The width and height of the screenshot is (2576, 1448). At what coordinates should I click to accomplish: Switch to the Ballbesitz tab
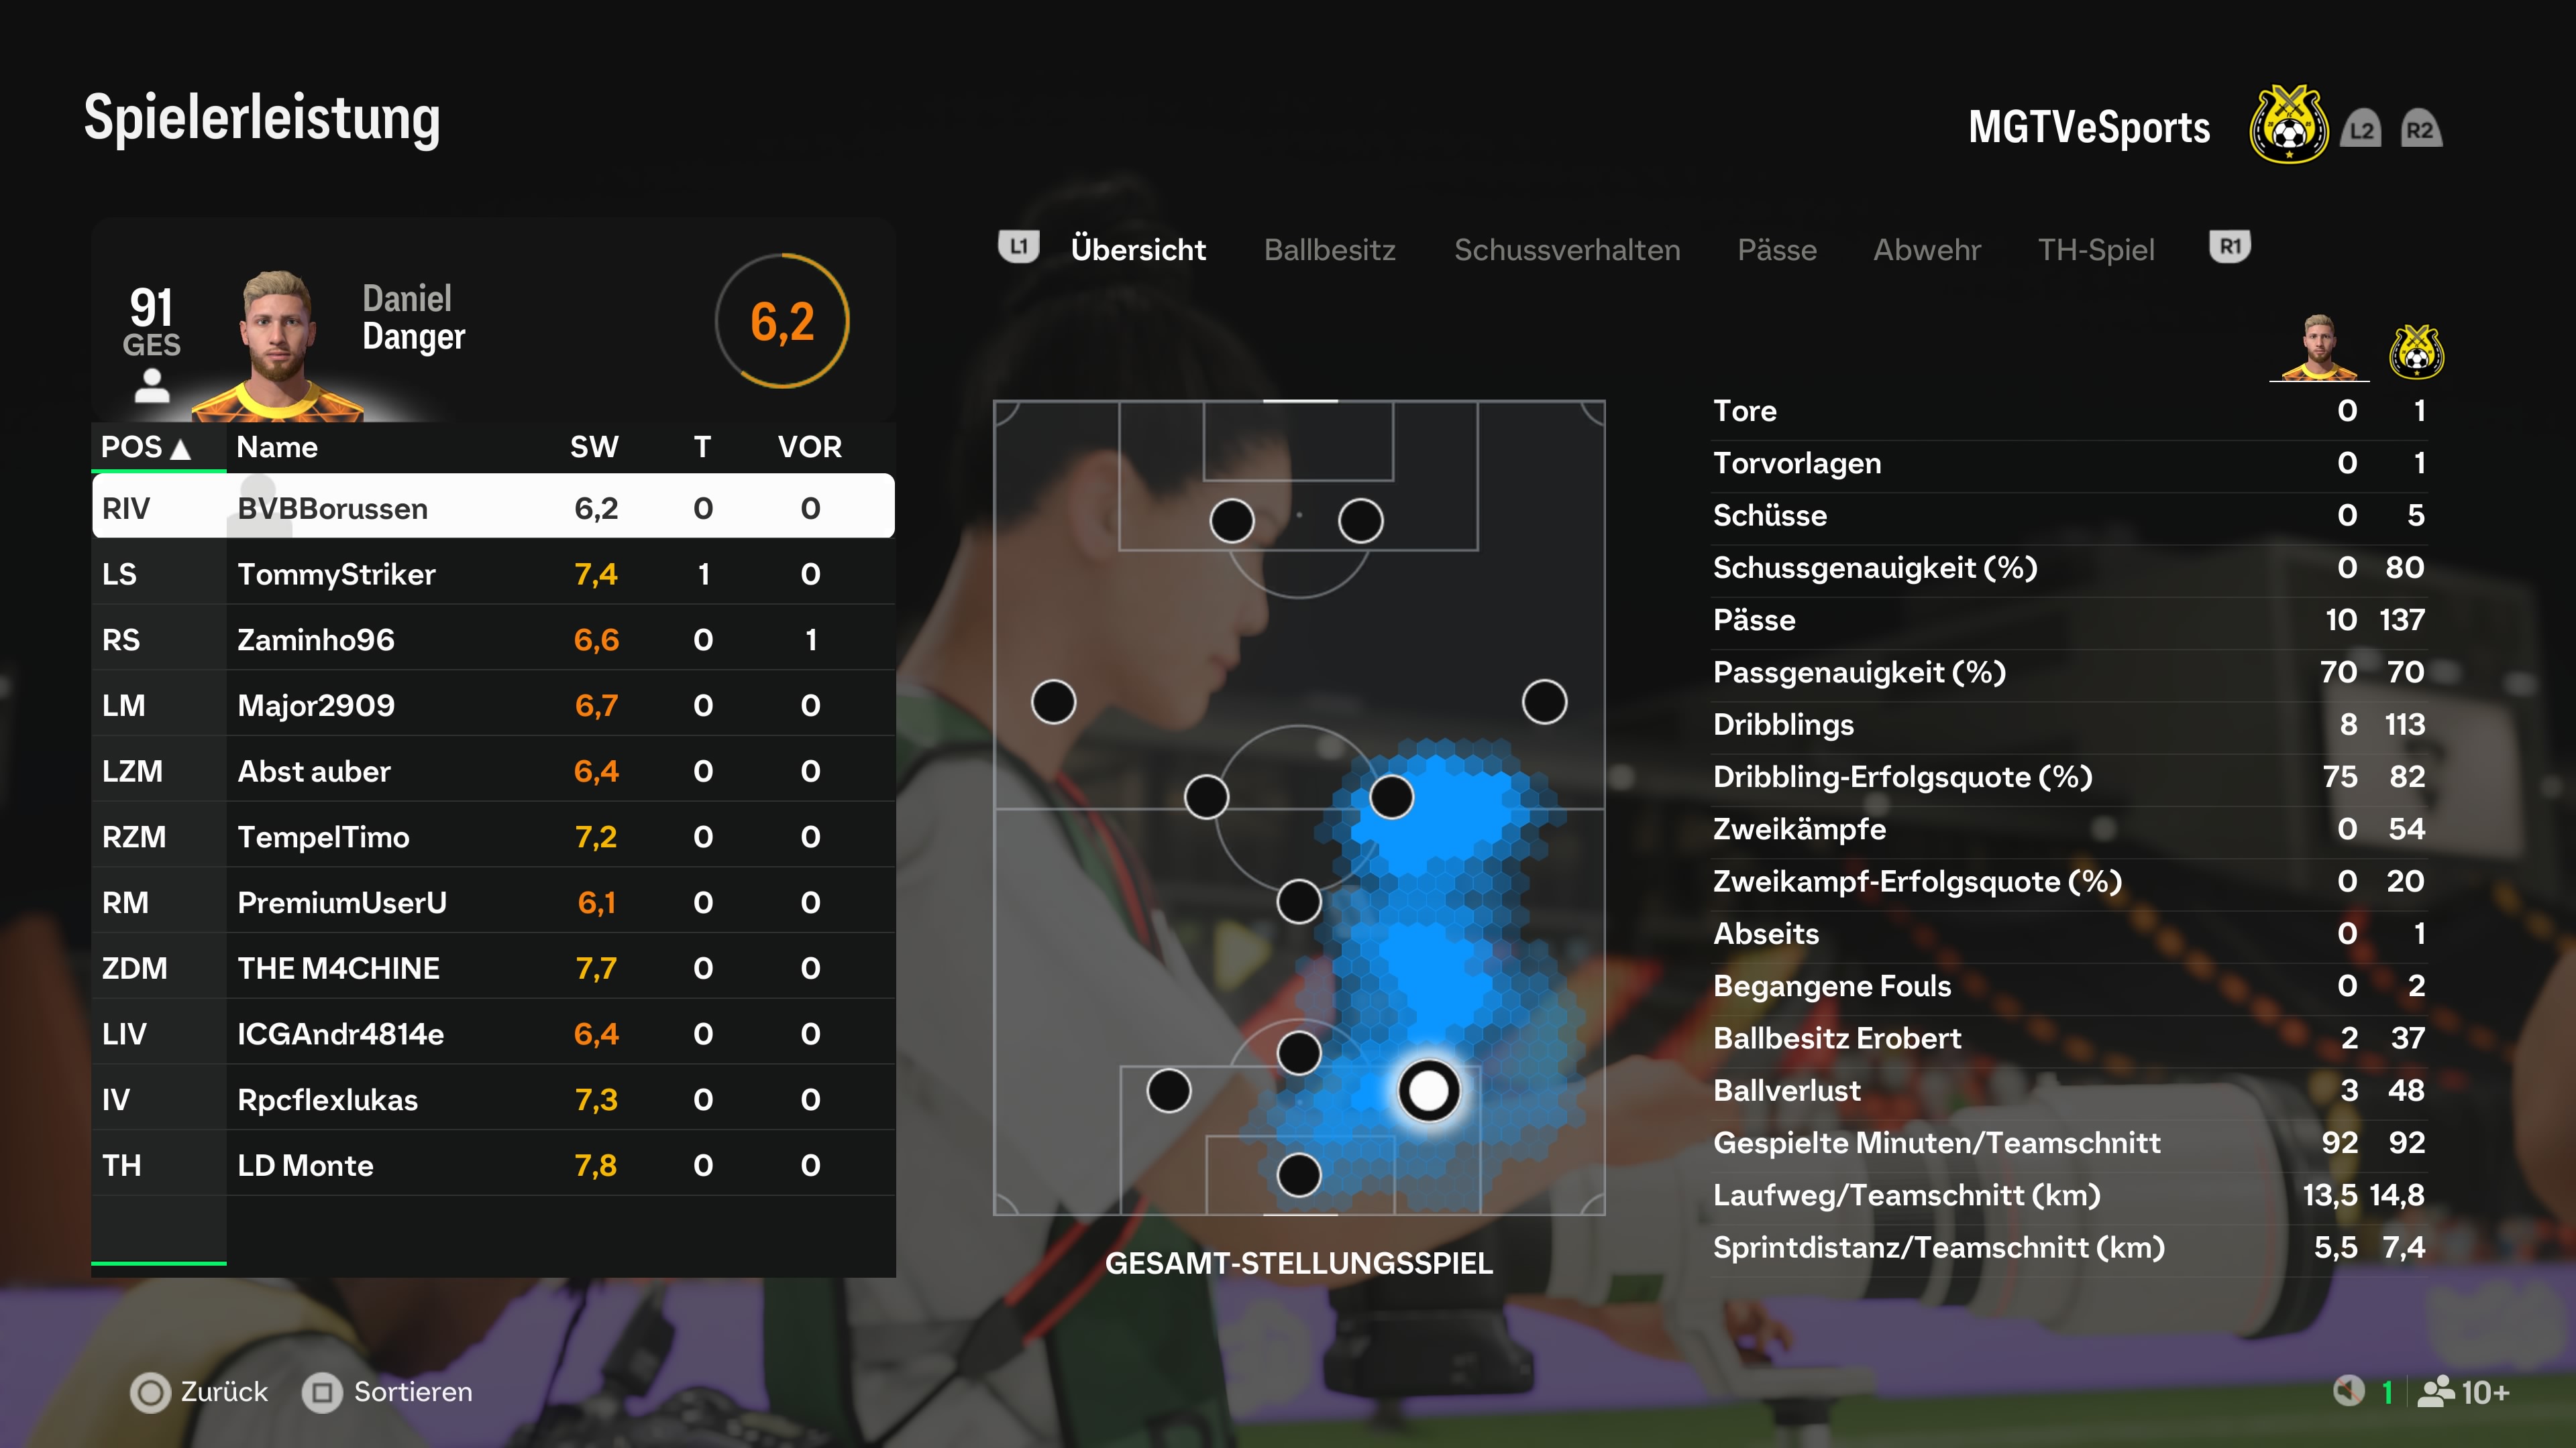click(x=1329, y=249)
